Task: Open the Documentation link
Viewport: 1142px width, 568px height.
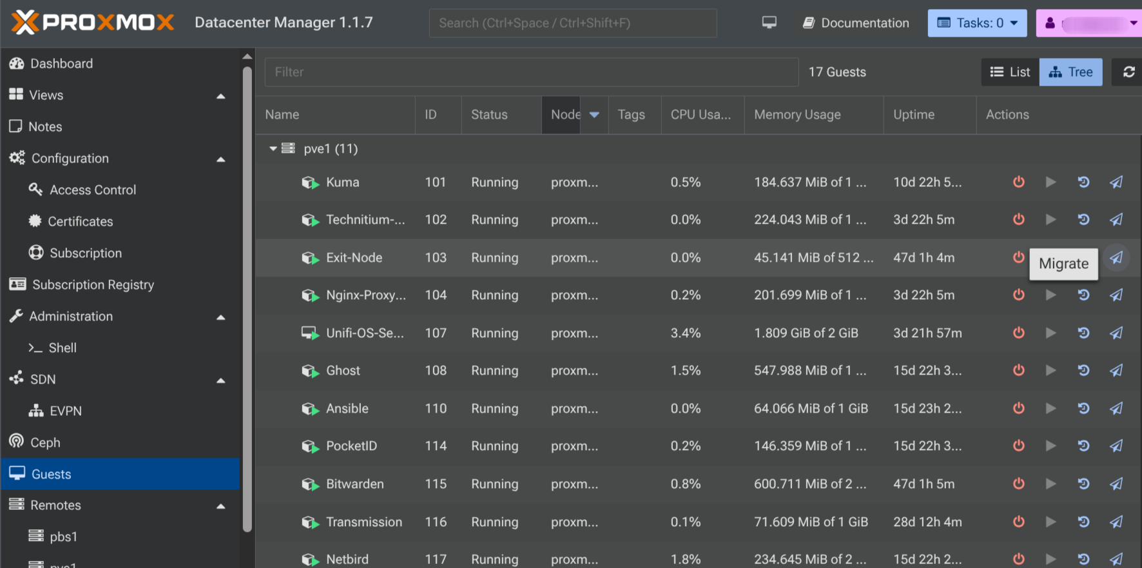Action: click(x=856, y=23)
